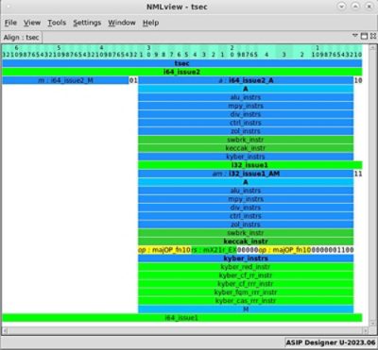
Task: Open the File menu
Action: [x=10, y=23]
